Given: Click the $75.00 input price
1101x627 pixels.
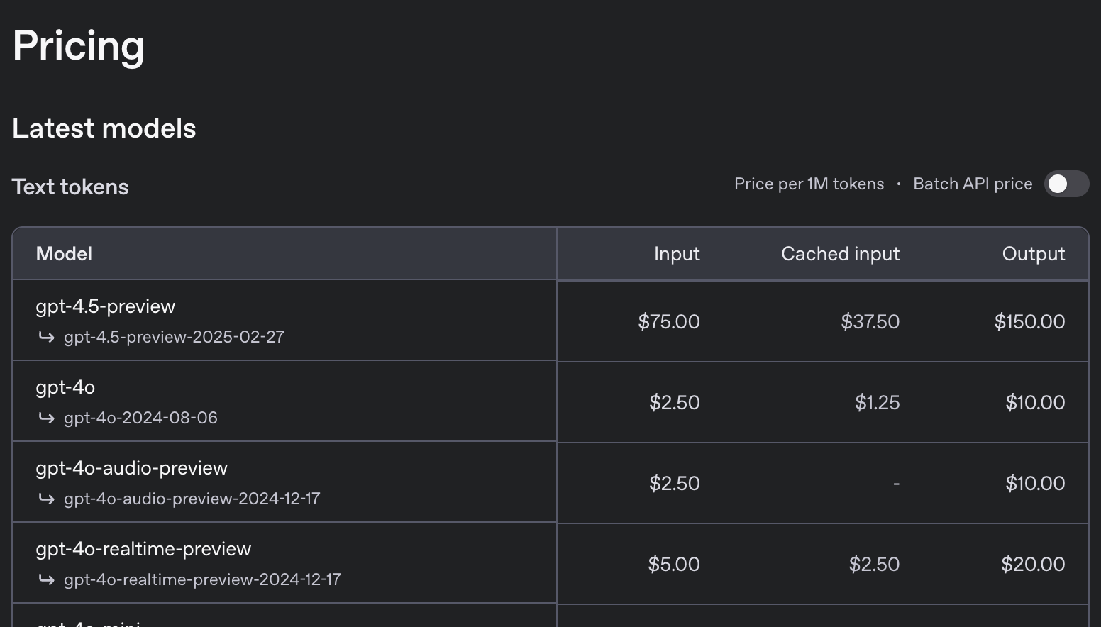Looking at the screenshot, I should coord(668,322).
